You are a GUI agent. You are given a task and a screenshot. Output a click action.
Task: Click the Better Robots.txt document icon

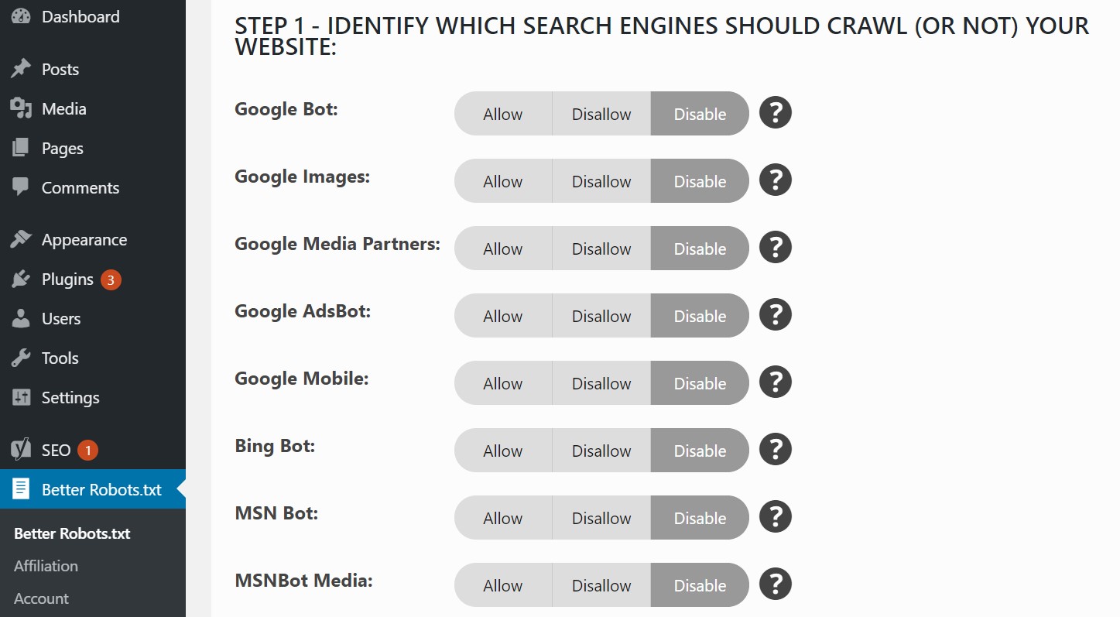click(x=21, y=489)
